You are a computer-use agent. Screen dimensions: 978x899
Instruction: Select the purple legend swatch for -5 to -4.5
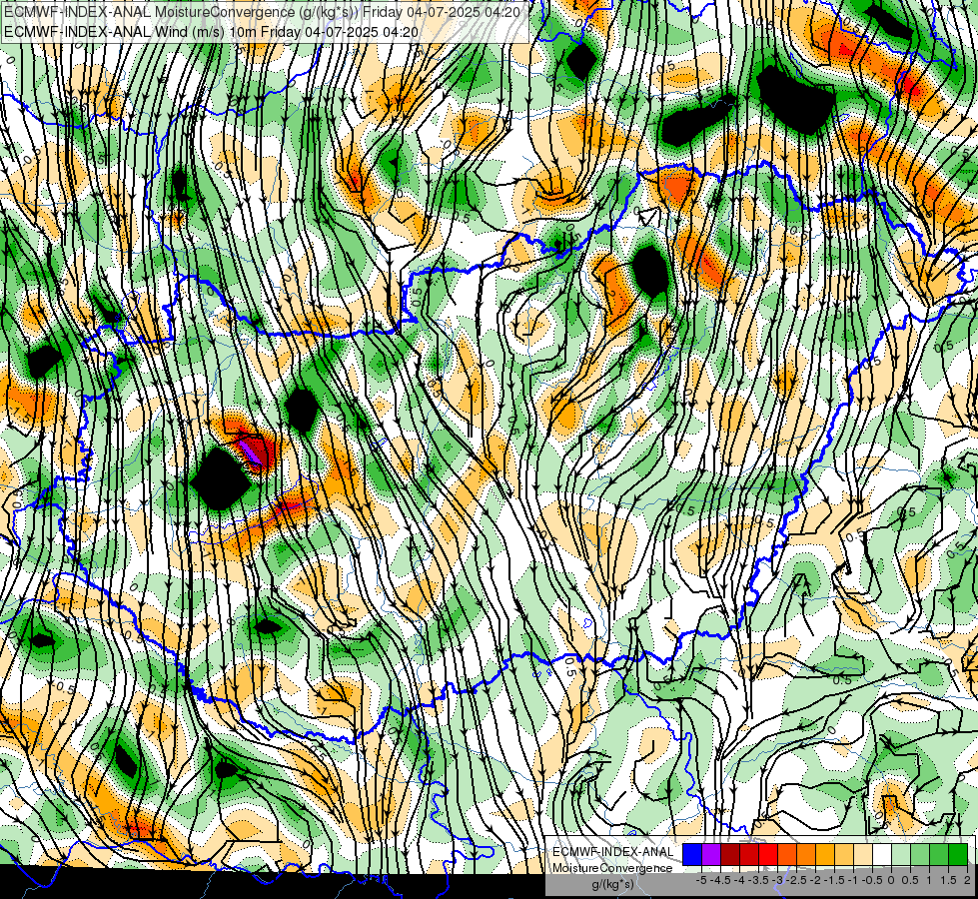(711, 855)
